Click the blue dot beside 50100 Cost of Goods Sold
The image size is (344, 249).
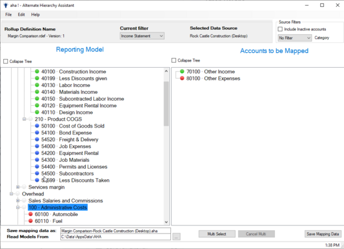pos(37,126)
